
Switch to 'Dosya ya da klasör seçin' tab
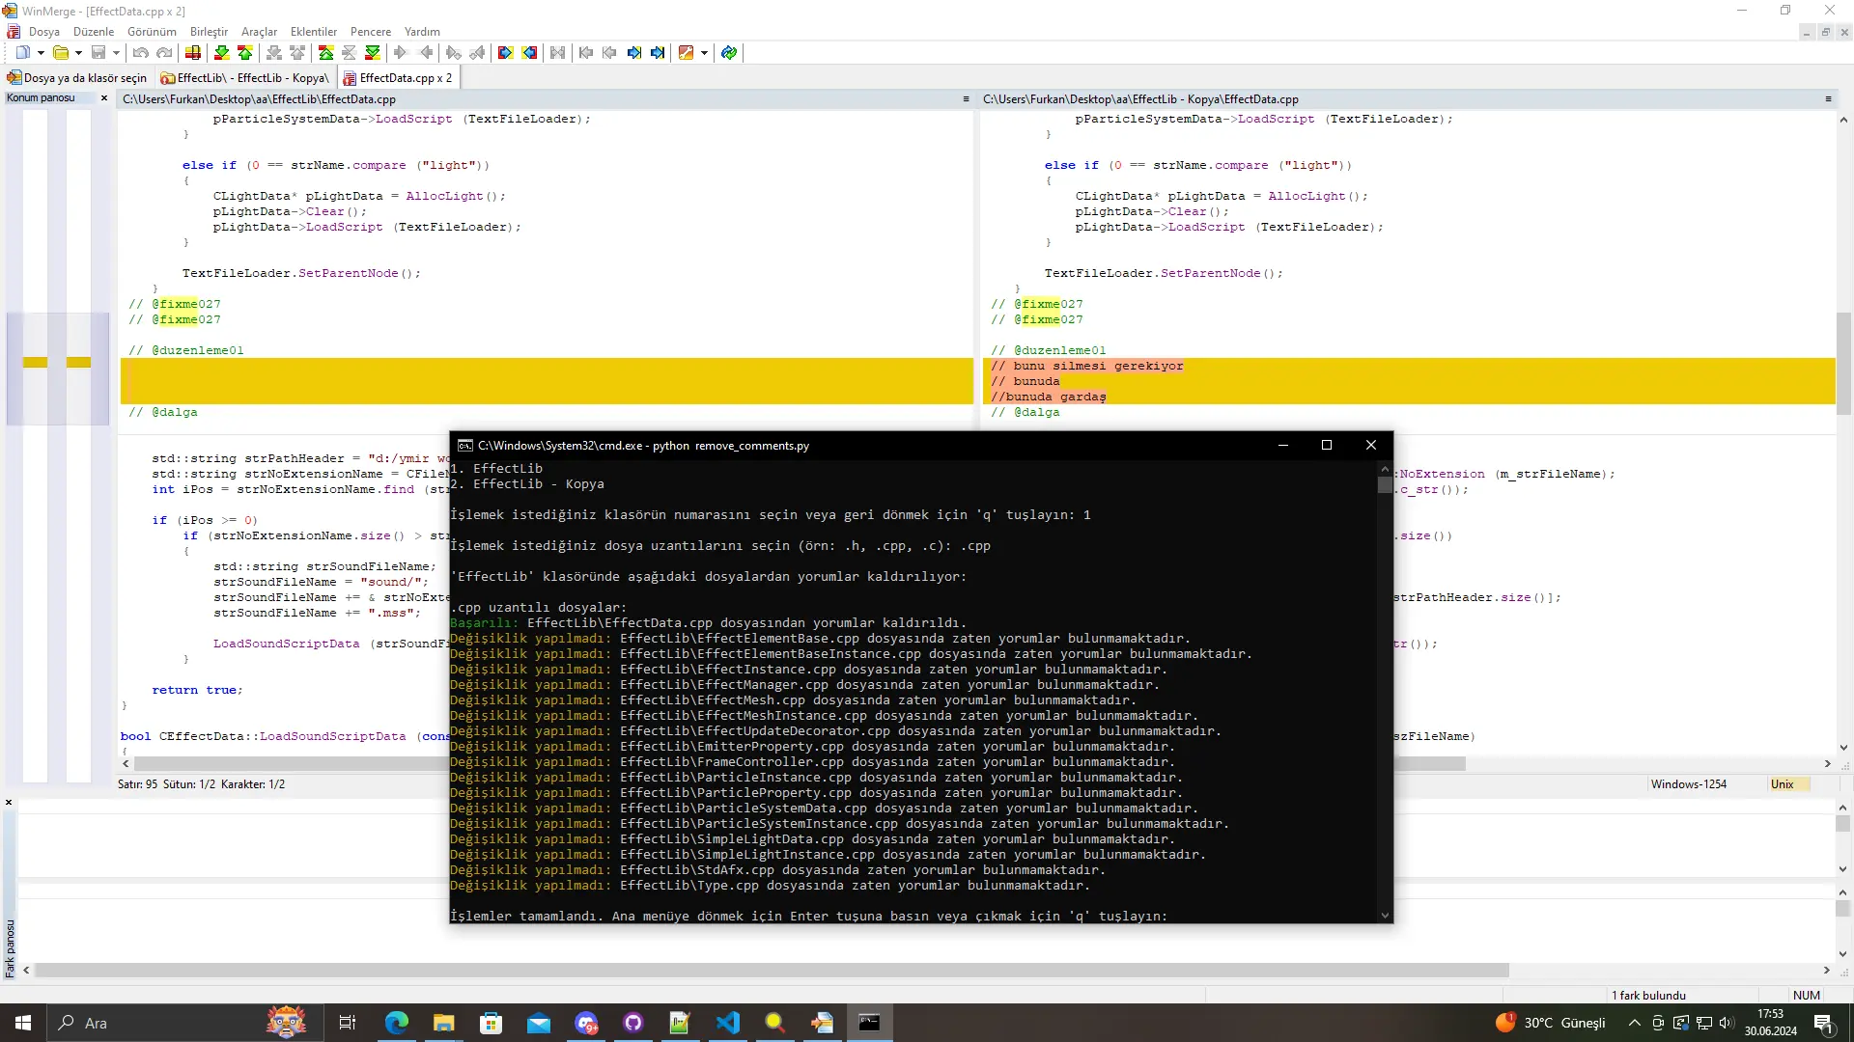point(78,78)
